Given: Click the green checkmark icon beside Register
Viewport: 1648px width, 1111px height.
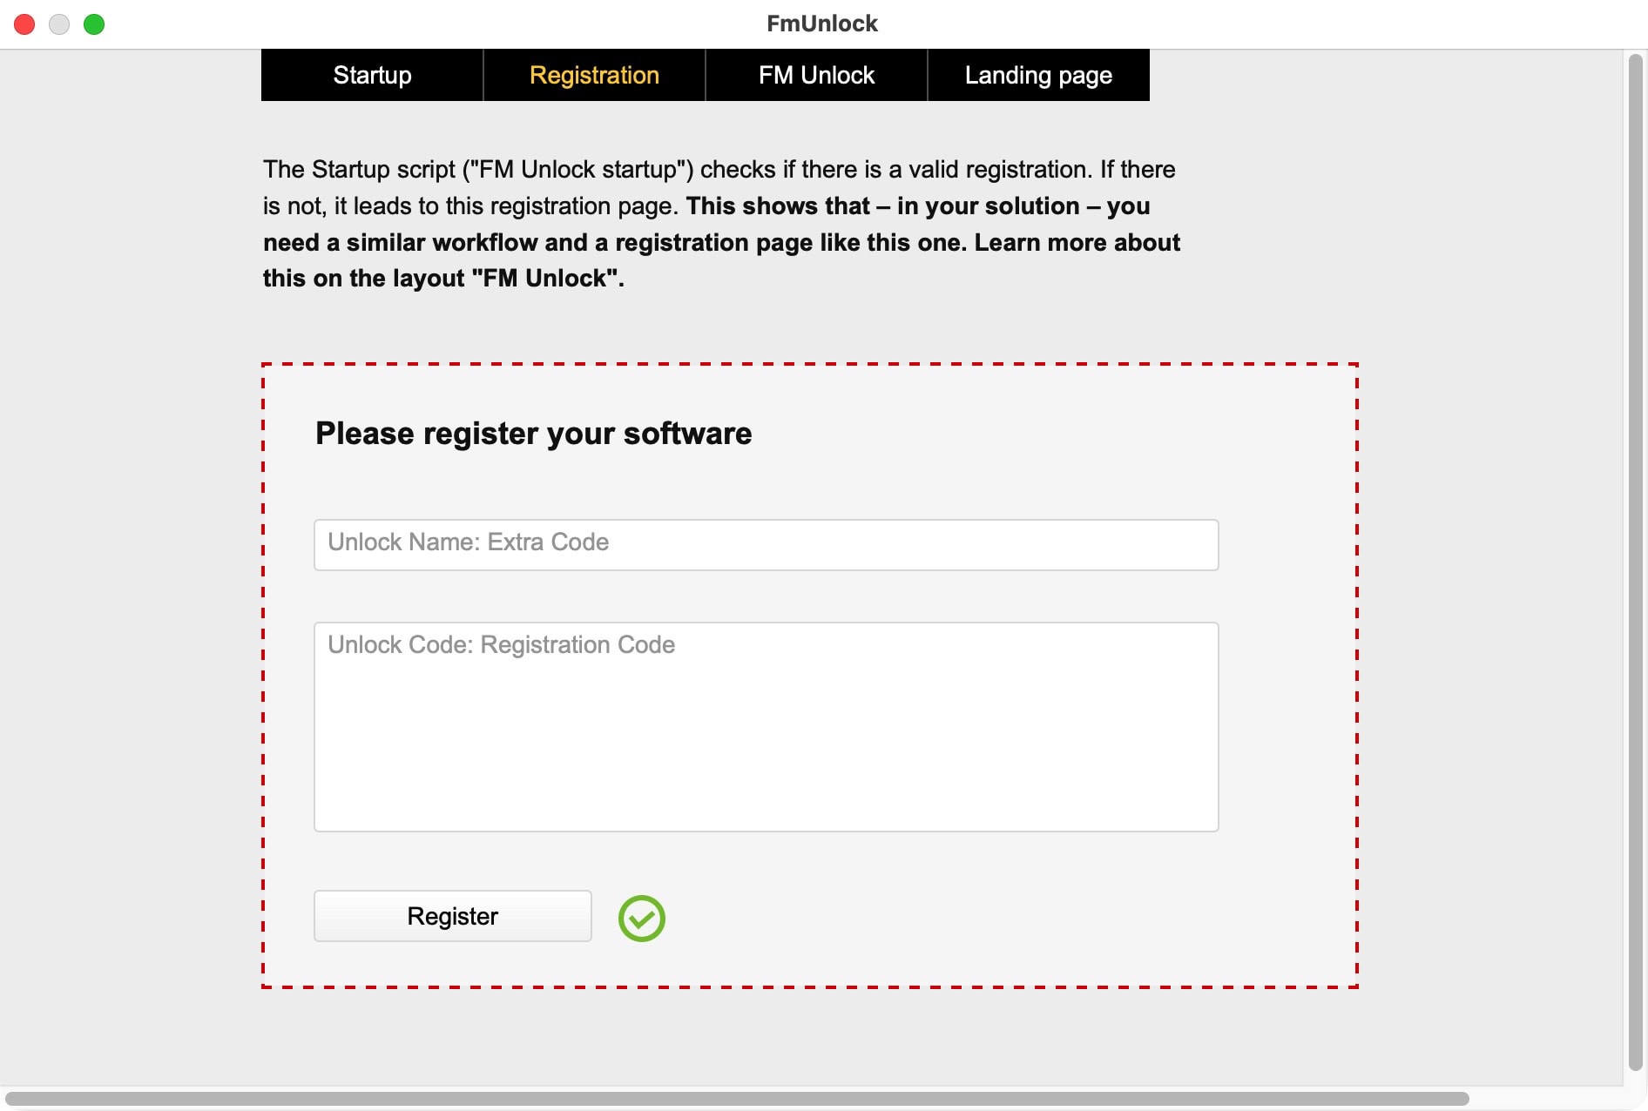Looking at the screenshot, I should 641,918.
